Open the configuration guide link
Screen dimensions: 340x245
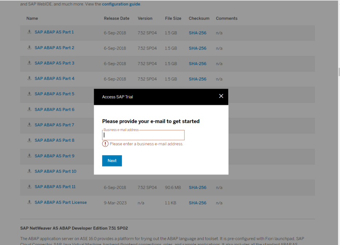121,4
